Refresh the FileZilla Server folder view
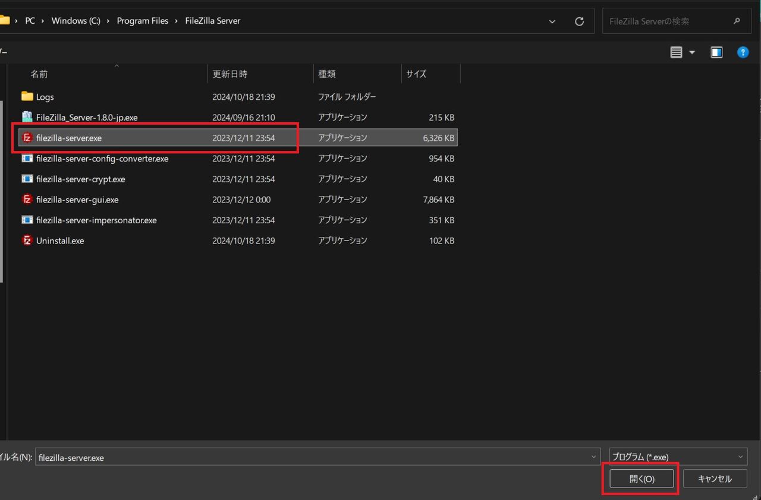This screenshot has width=761, height=500. [x=579, y=21]
